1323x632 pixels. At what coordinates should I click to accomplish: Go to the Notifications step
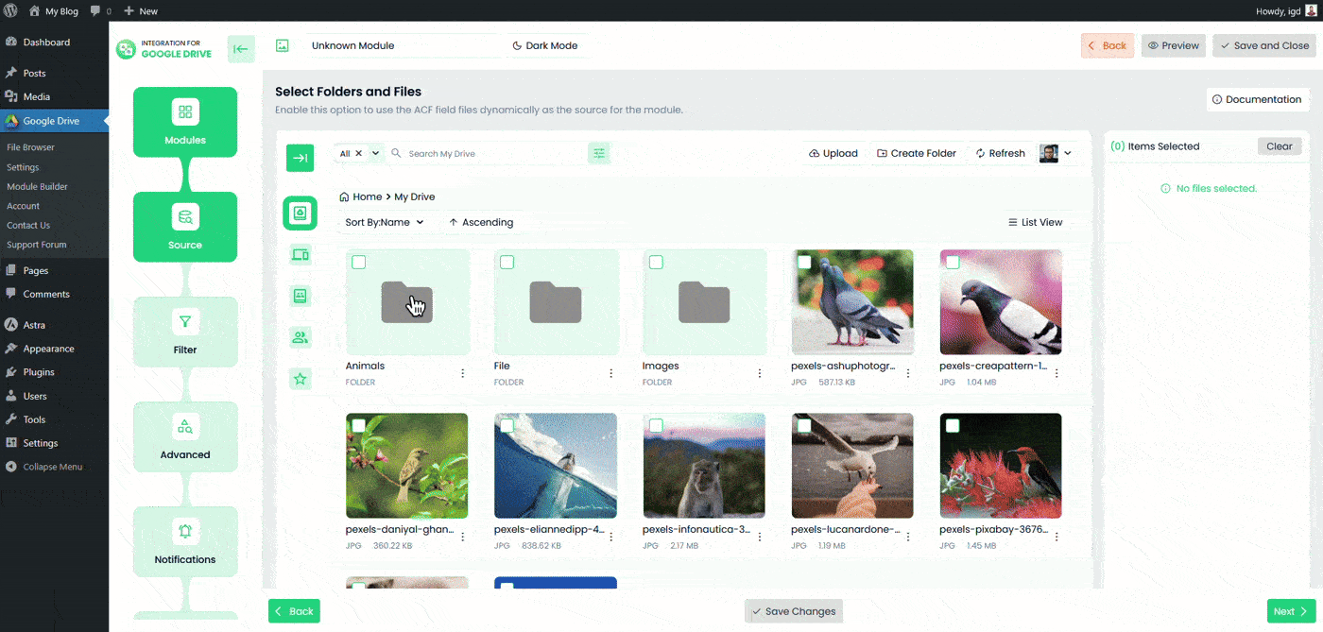point(185,541)
